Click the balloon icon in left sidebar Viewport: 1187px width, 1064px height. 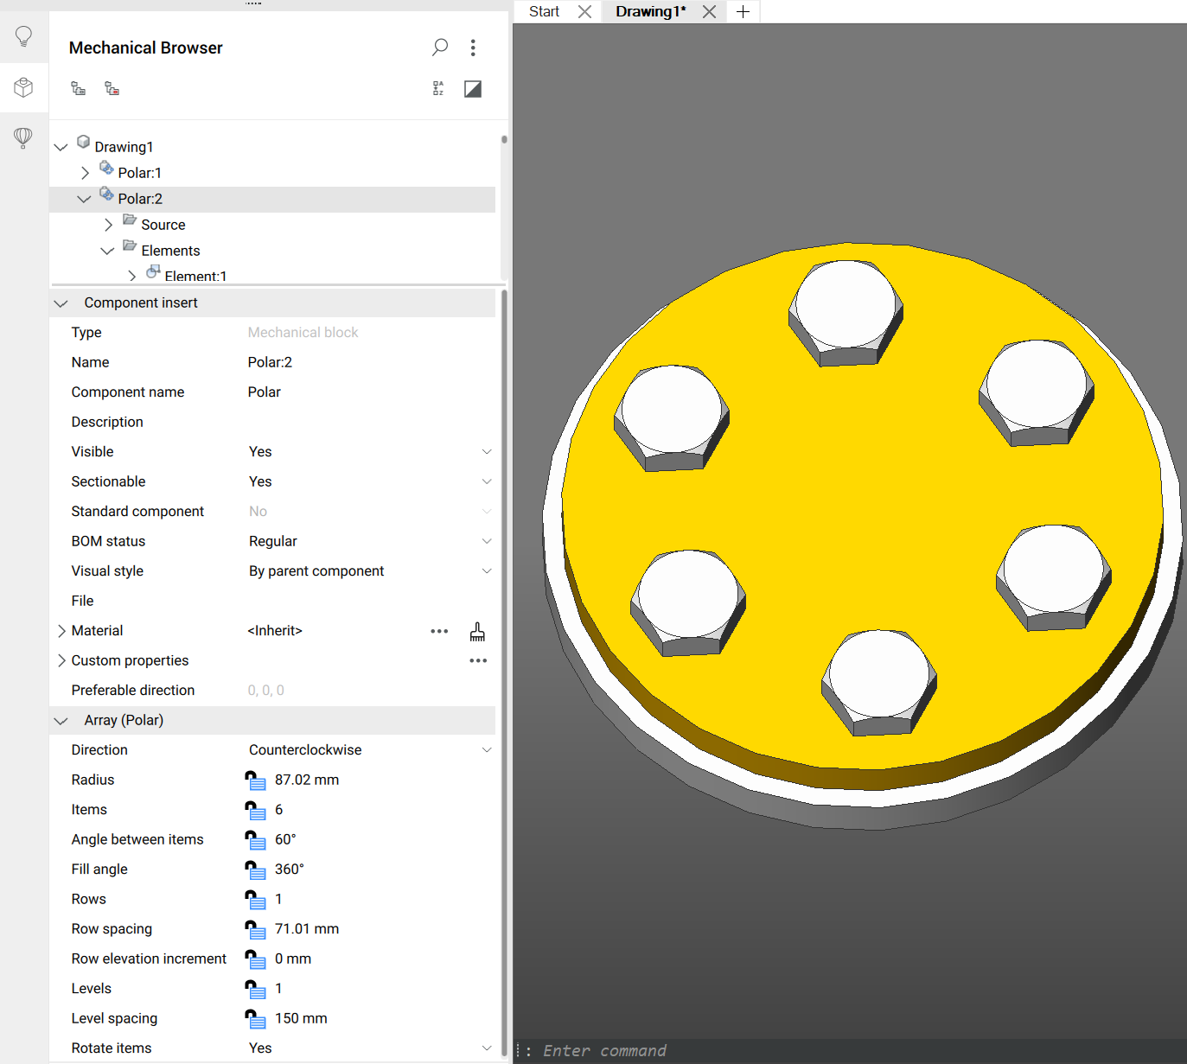(x=23, y=137)
